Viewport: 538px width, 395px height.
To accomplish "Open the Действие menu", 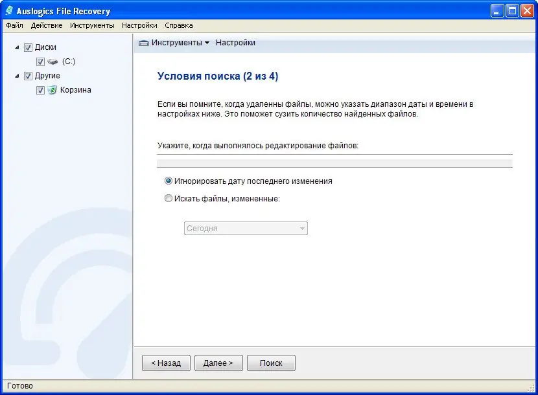I will tap(47, 25).
